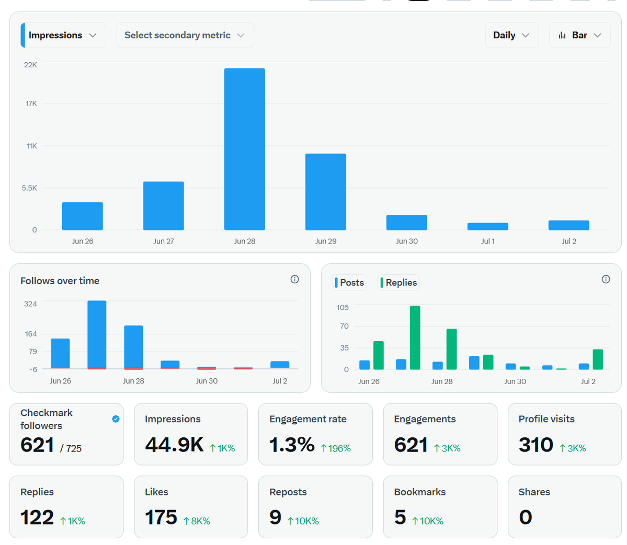Click the Jul 1 impressions bar

[x=488, y=227]
